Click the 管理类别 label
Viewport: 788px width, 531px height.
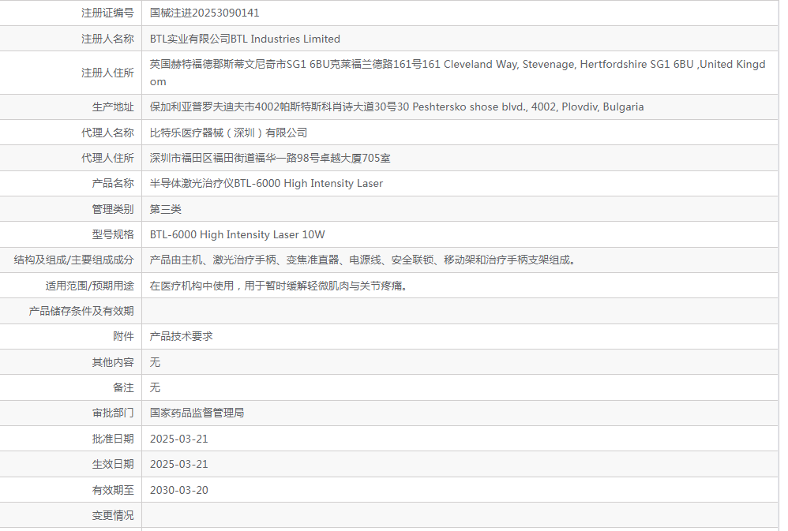click(x=113, y=209)
